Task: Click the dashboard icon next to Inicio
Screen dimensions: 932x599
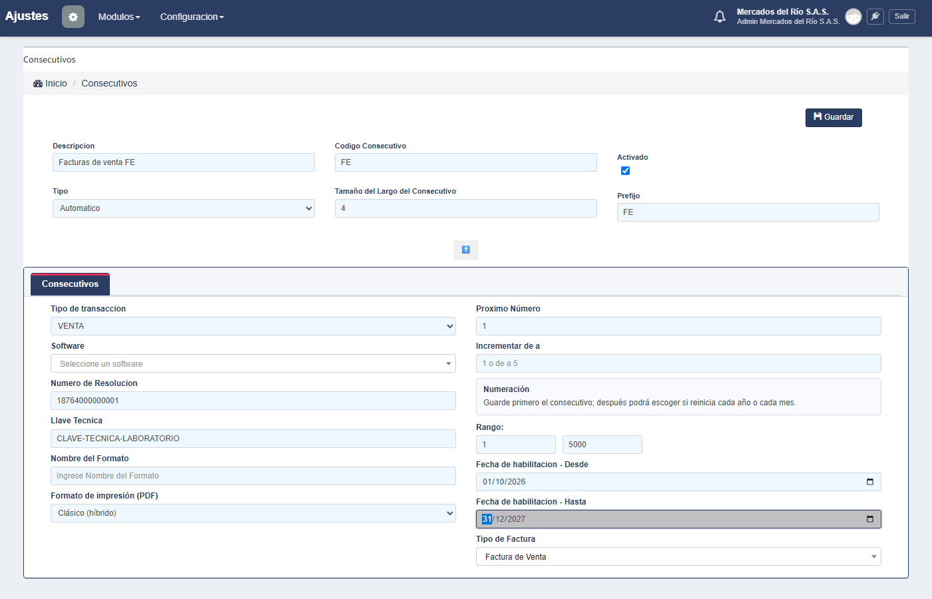Action: (38, 84)
